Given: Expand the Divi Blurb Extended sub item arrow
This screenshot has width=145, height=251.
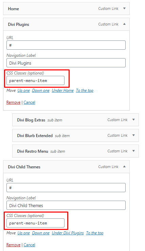Looking at the screenshot, I should coord(133,135).
